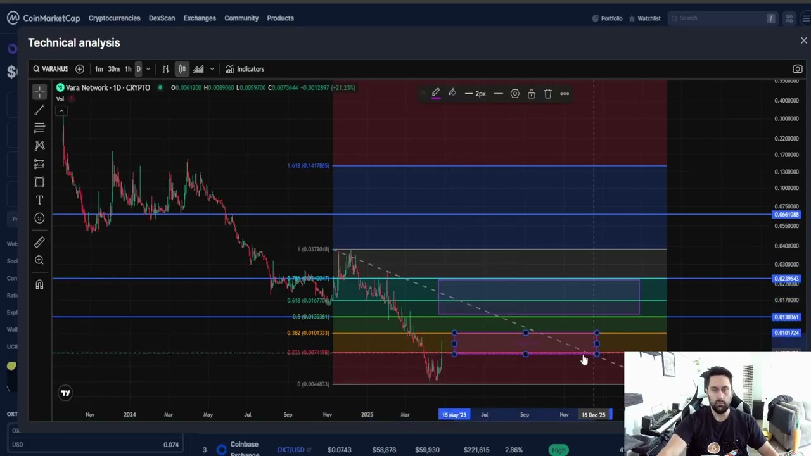Viewport: 811px width, 456px height.
Task: Open the hamburger menu in top-right corner
Action: [x=805, y=18]
